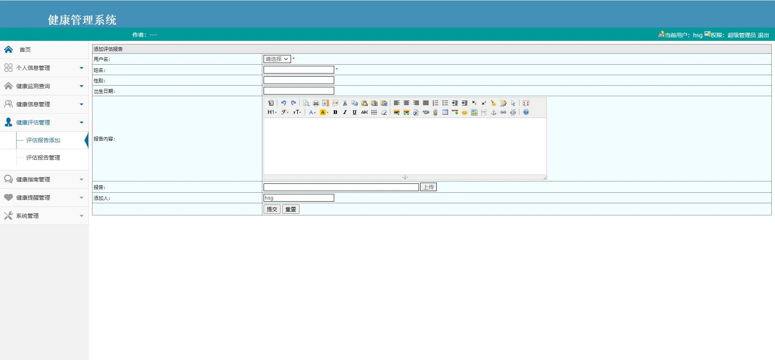
Task: Apply strikethrough formatting
Action: [364, 112]
